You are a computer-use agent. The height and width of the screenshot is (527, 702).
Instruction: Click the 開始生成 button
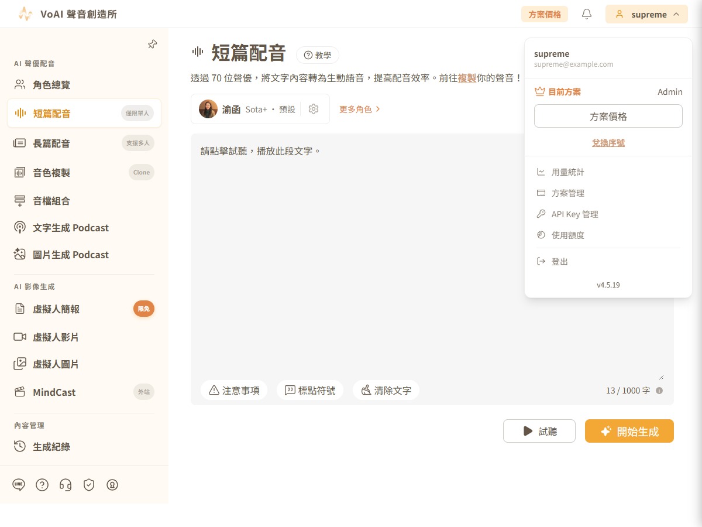pyautogui.click(x=629, y=431)
